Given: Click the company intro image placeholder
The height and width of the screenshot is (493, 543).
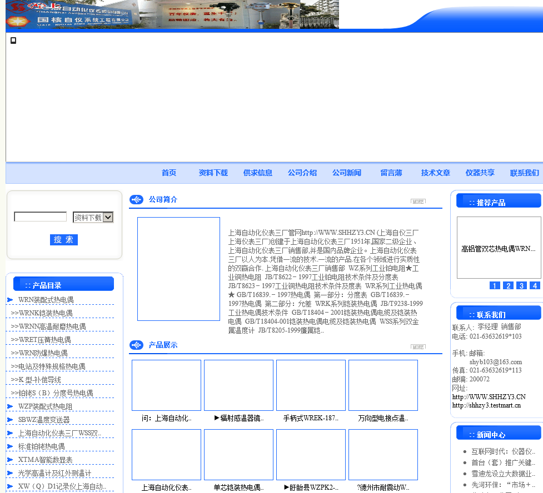Looking at the screenshot, I should (x=179, y=269).
